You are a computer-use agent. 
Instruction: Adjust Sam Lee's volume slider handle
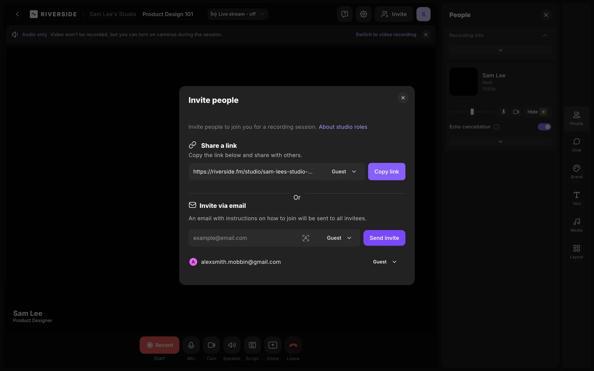tap(472, 112)
